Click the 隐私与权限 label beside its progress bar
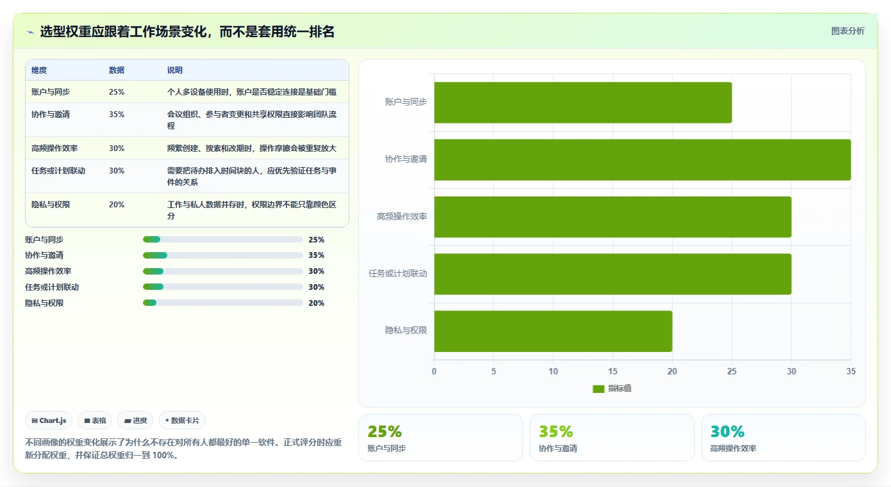This screenshot has width=891, height=487. click(x=44, y=303)
